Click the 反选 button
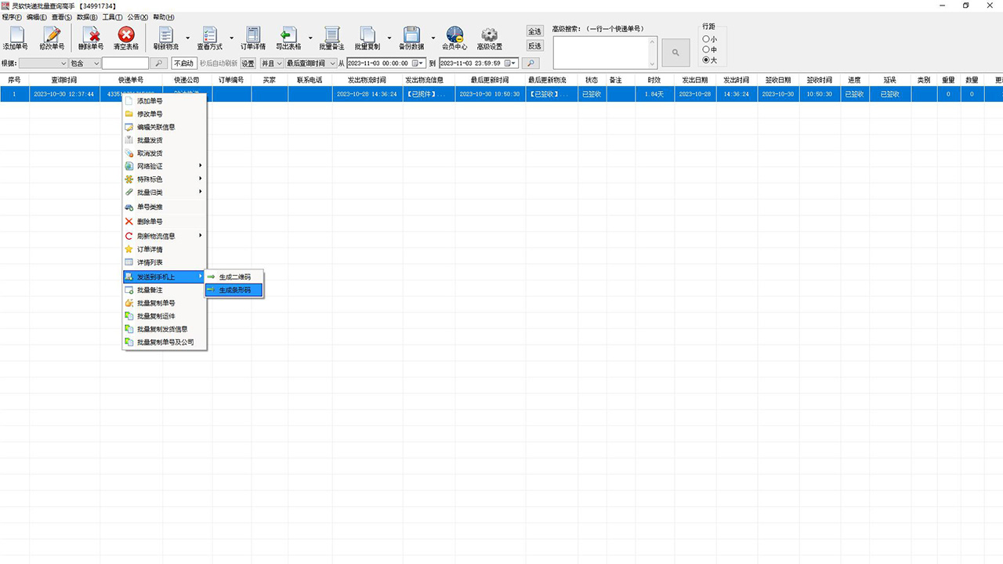 click(534, 46)
